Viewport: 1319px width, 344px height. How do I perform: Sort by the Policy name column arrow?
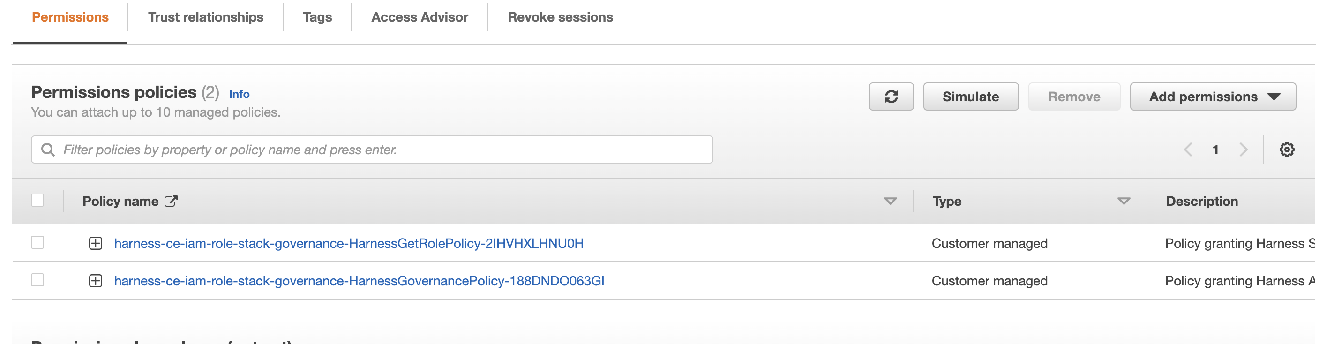point(890,201)
